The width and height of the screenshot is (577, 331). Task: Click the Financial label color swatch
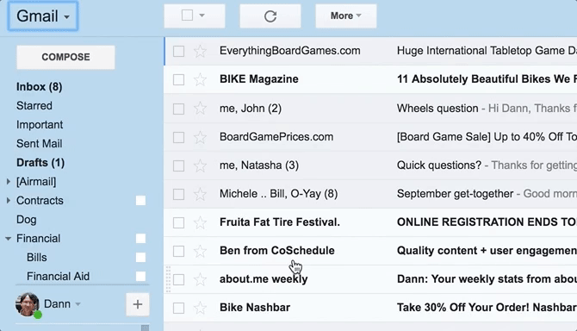coord(140,239)
